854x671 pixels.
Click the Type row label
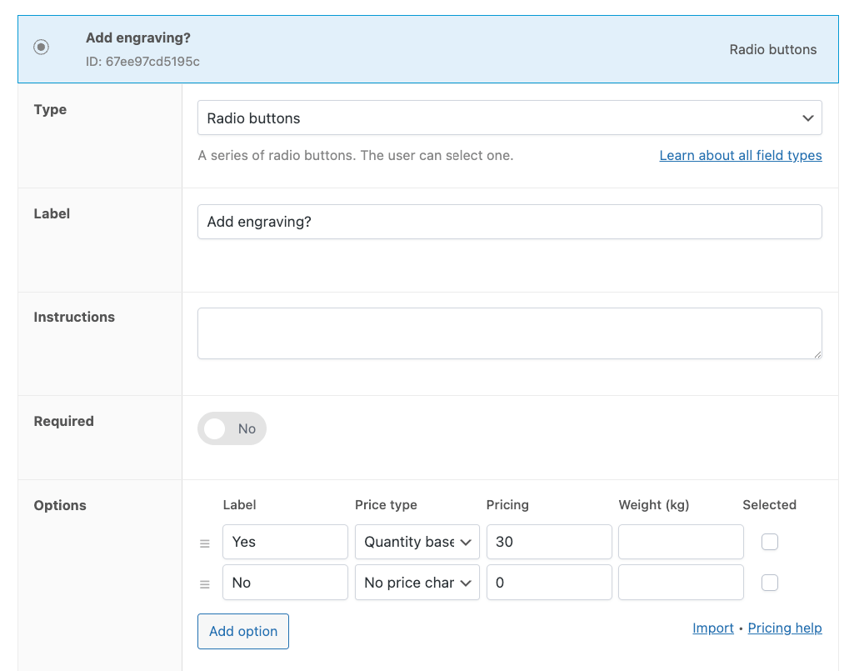(x=50, y=109)
